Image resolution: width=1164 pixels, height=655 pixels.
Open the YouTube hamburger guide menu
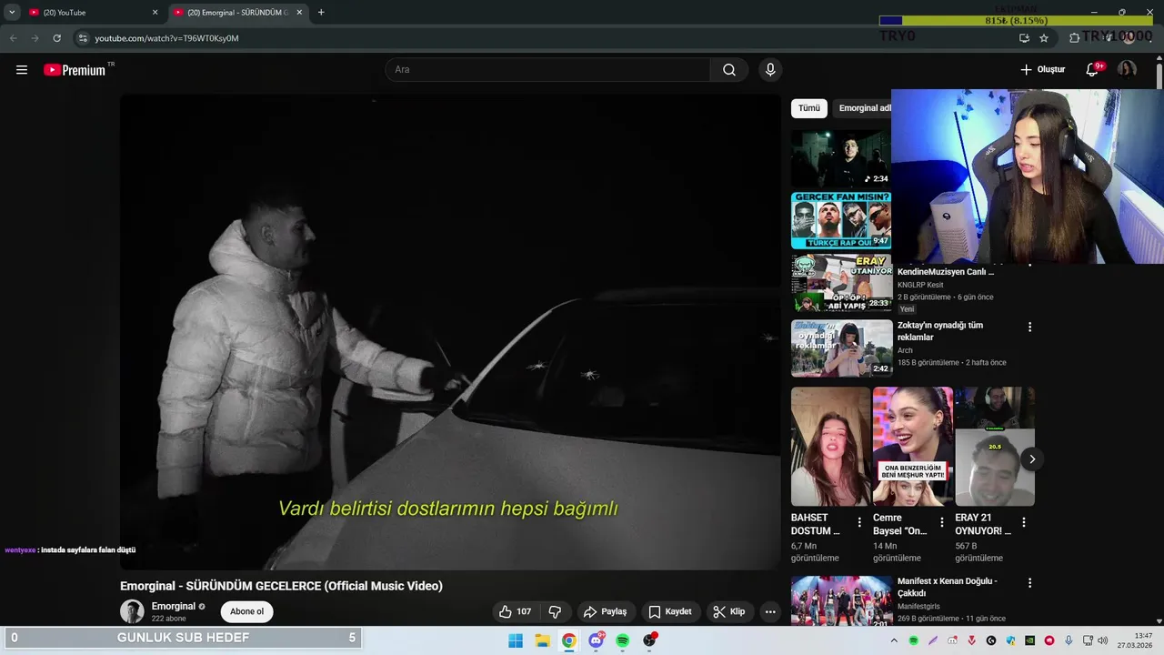pyautogui.click(x=22, y=70)
